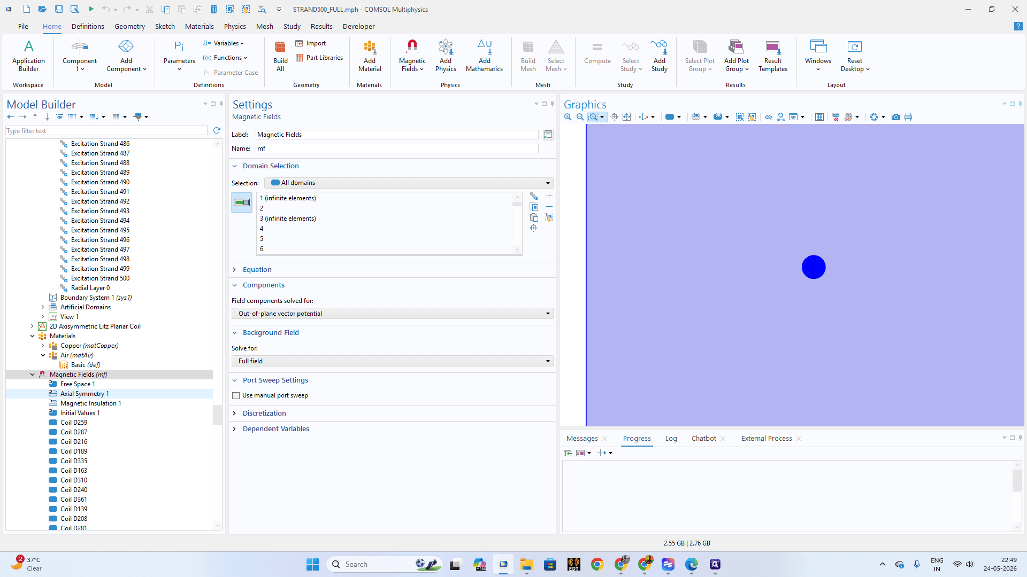Click the print icon in Graphics toolbar
Image resolution: width=1027 pixels, height=577 pixels.
coord(908,117)
